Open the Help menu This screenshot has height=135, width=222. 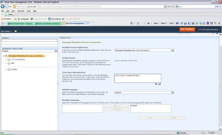click(x=35, y=11)
